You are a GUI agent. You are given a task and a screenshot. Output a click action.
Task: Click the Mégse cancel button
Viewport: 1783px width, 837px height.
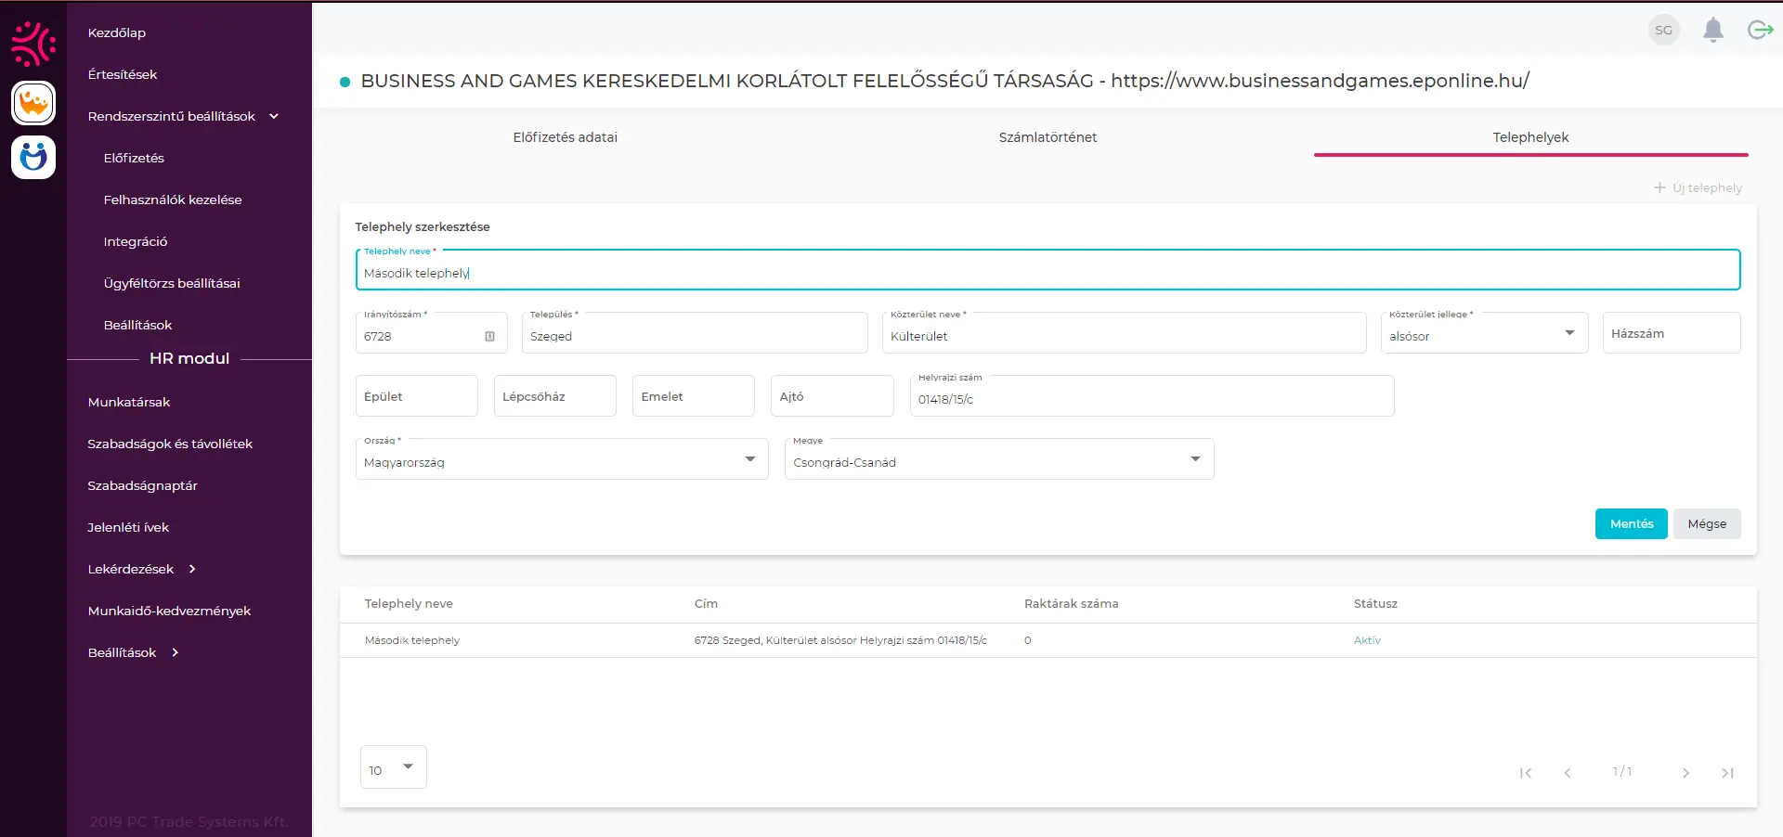click(x=1706, y=524)
